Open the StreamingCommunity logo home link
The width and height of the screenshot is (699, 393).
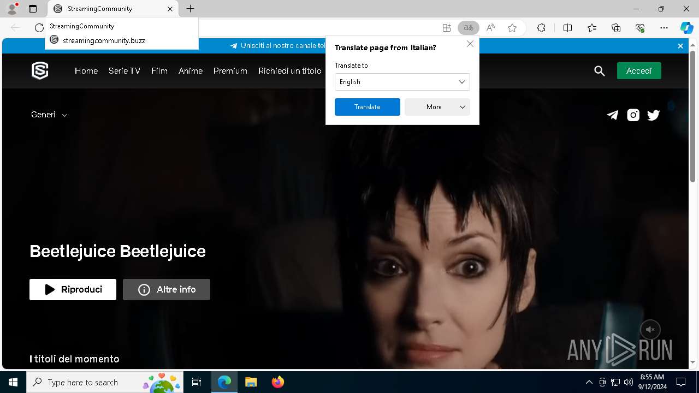[40, 70]
